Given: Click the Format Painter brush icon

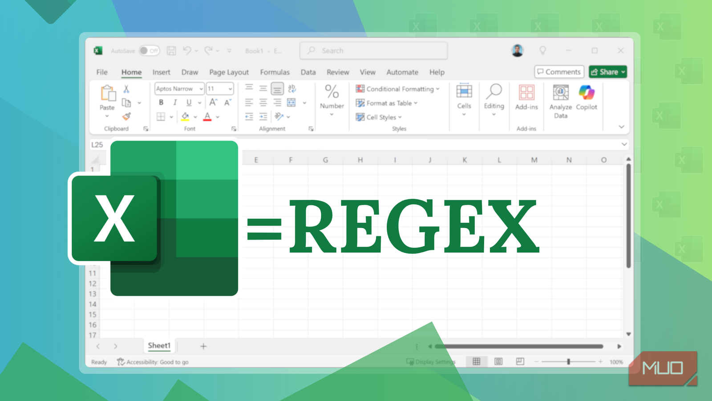Looking at the screenshot, I should 126,117.
